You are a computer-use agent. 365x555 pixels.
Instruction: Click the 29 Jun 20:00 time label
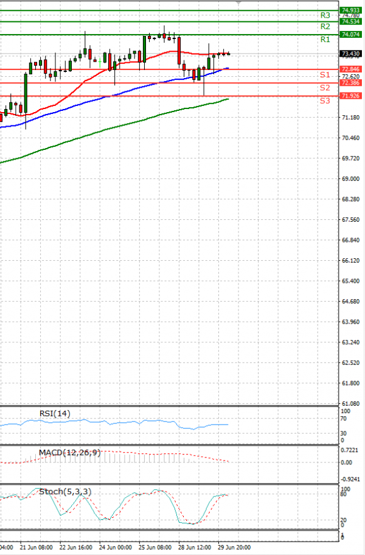(234, 547)
